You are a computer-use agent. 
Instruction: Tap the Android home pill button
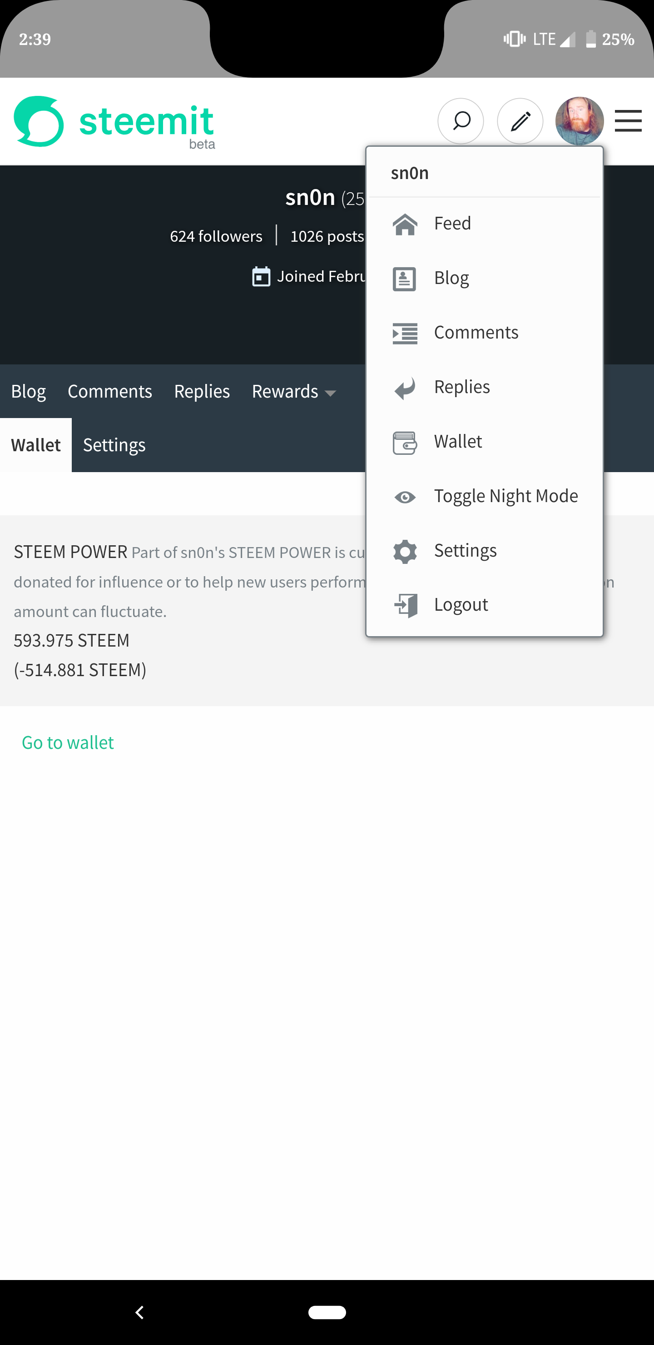[327, 1312]
